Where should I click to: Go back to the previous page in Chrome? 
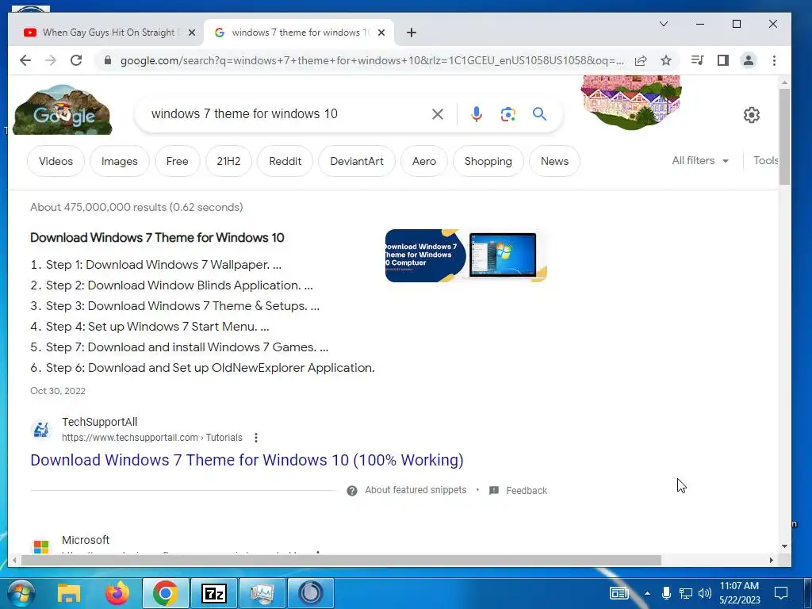[25, 60]
